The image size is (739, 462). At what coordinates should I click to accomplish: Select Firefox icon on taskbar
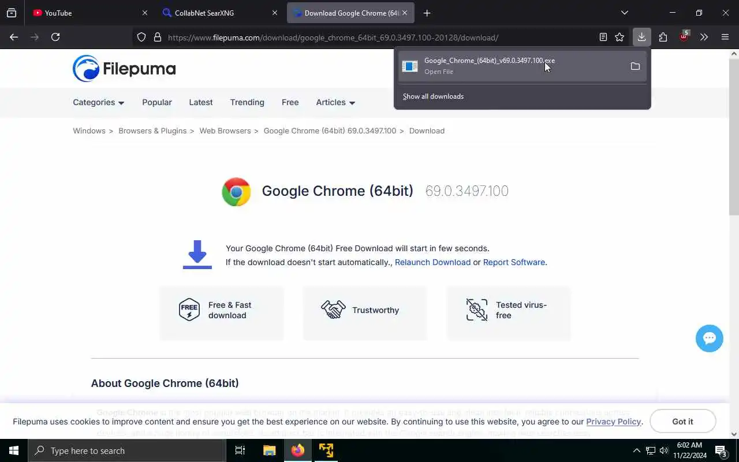tap(298, 450)
